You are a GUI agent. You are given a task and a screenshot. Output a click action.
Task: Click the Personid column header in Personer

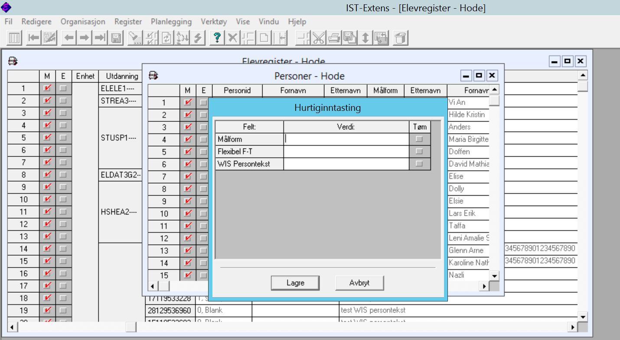237,91
